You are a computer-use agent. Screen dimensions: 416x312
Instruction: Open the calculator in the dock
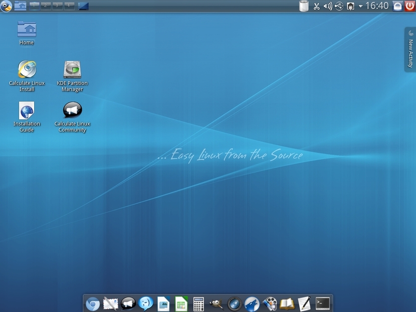click(198, 303)
